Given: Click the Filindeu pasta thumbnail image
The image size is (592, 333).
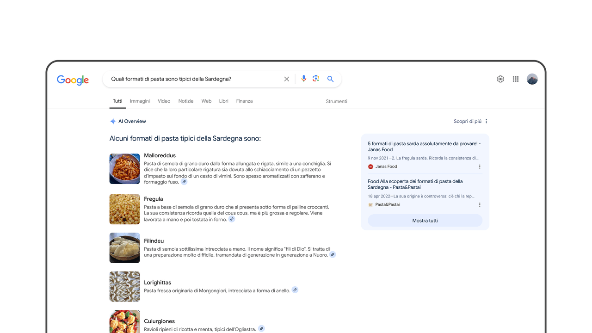Looking at the screenshot, I should 124,247.
